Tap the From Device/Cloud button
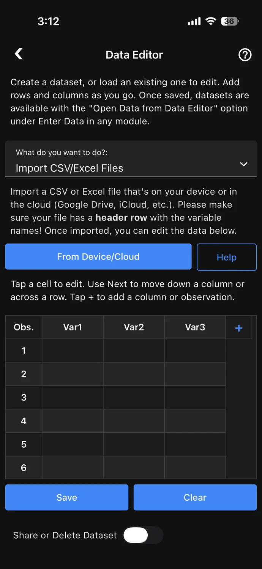 [x=98, y=257]
